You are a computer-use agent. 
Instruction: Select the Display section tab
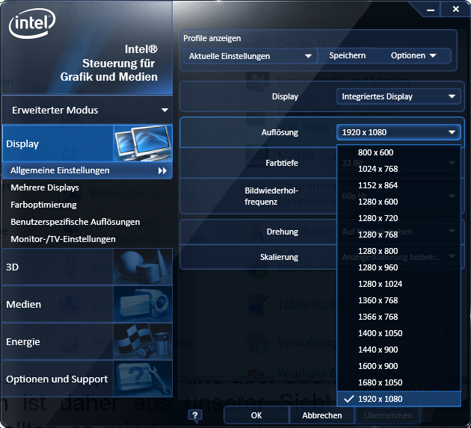[x=87, y=143]
